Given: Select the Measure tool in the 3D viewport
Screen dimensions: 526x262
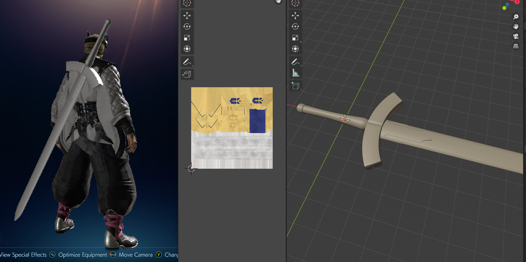Looking at the screenshot, I should 295,73.
